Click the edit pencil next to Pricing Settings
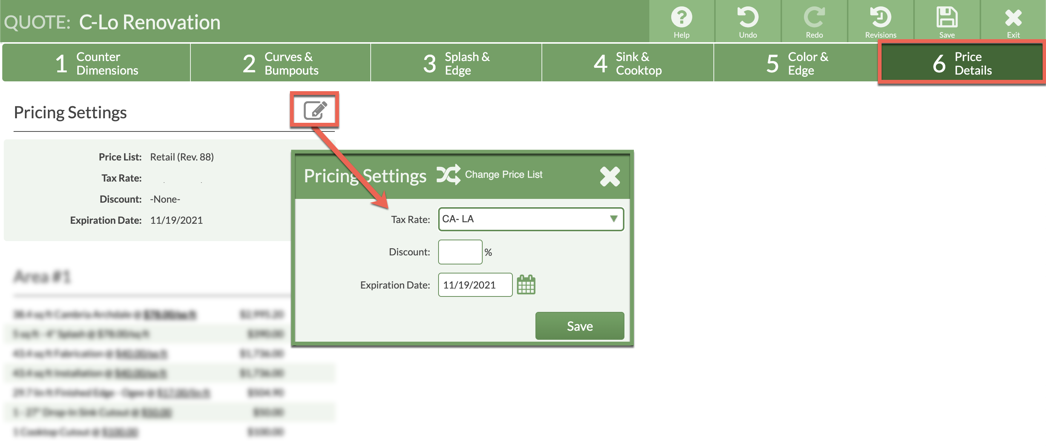This screenshot has height=446, width=1046. (315, 109)
